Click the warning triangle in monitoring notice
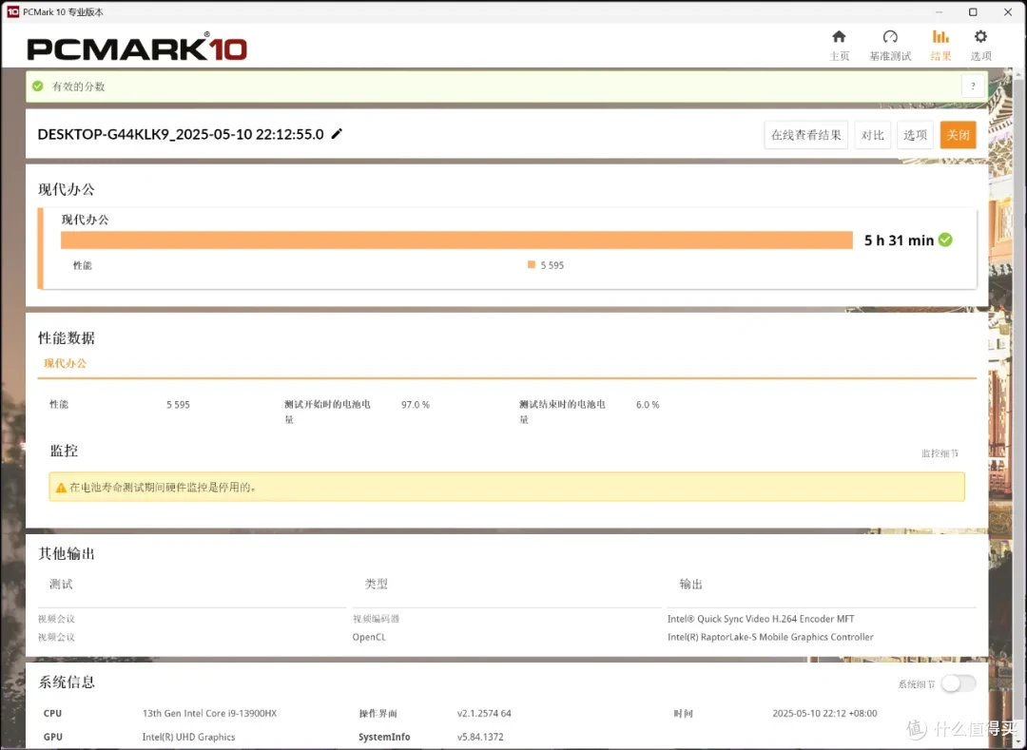The width and height of the screenshot is (1027, 750). (61, 488)
